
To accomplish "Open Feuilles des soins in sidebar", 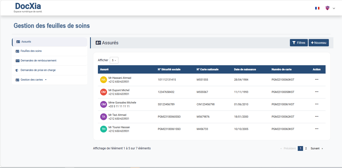I will click(x=31, y=51).
